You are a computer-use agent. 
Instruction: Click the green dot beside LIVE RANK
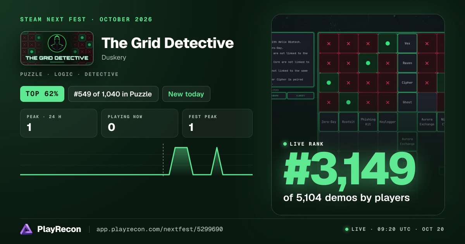[x=285, y=144]
